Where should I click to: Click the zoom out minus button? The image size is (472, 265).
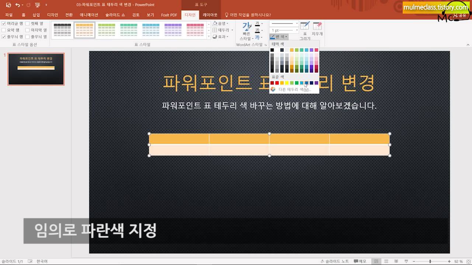coord(413,261)
